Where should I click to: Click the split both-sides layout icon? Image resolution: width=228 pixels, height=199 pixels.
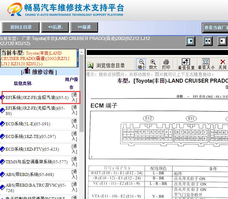(x=208, y=41)
